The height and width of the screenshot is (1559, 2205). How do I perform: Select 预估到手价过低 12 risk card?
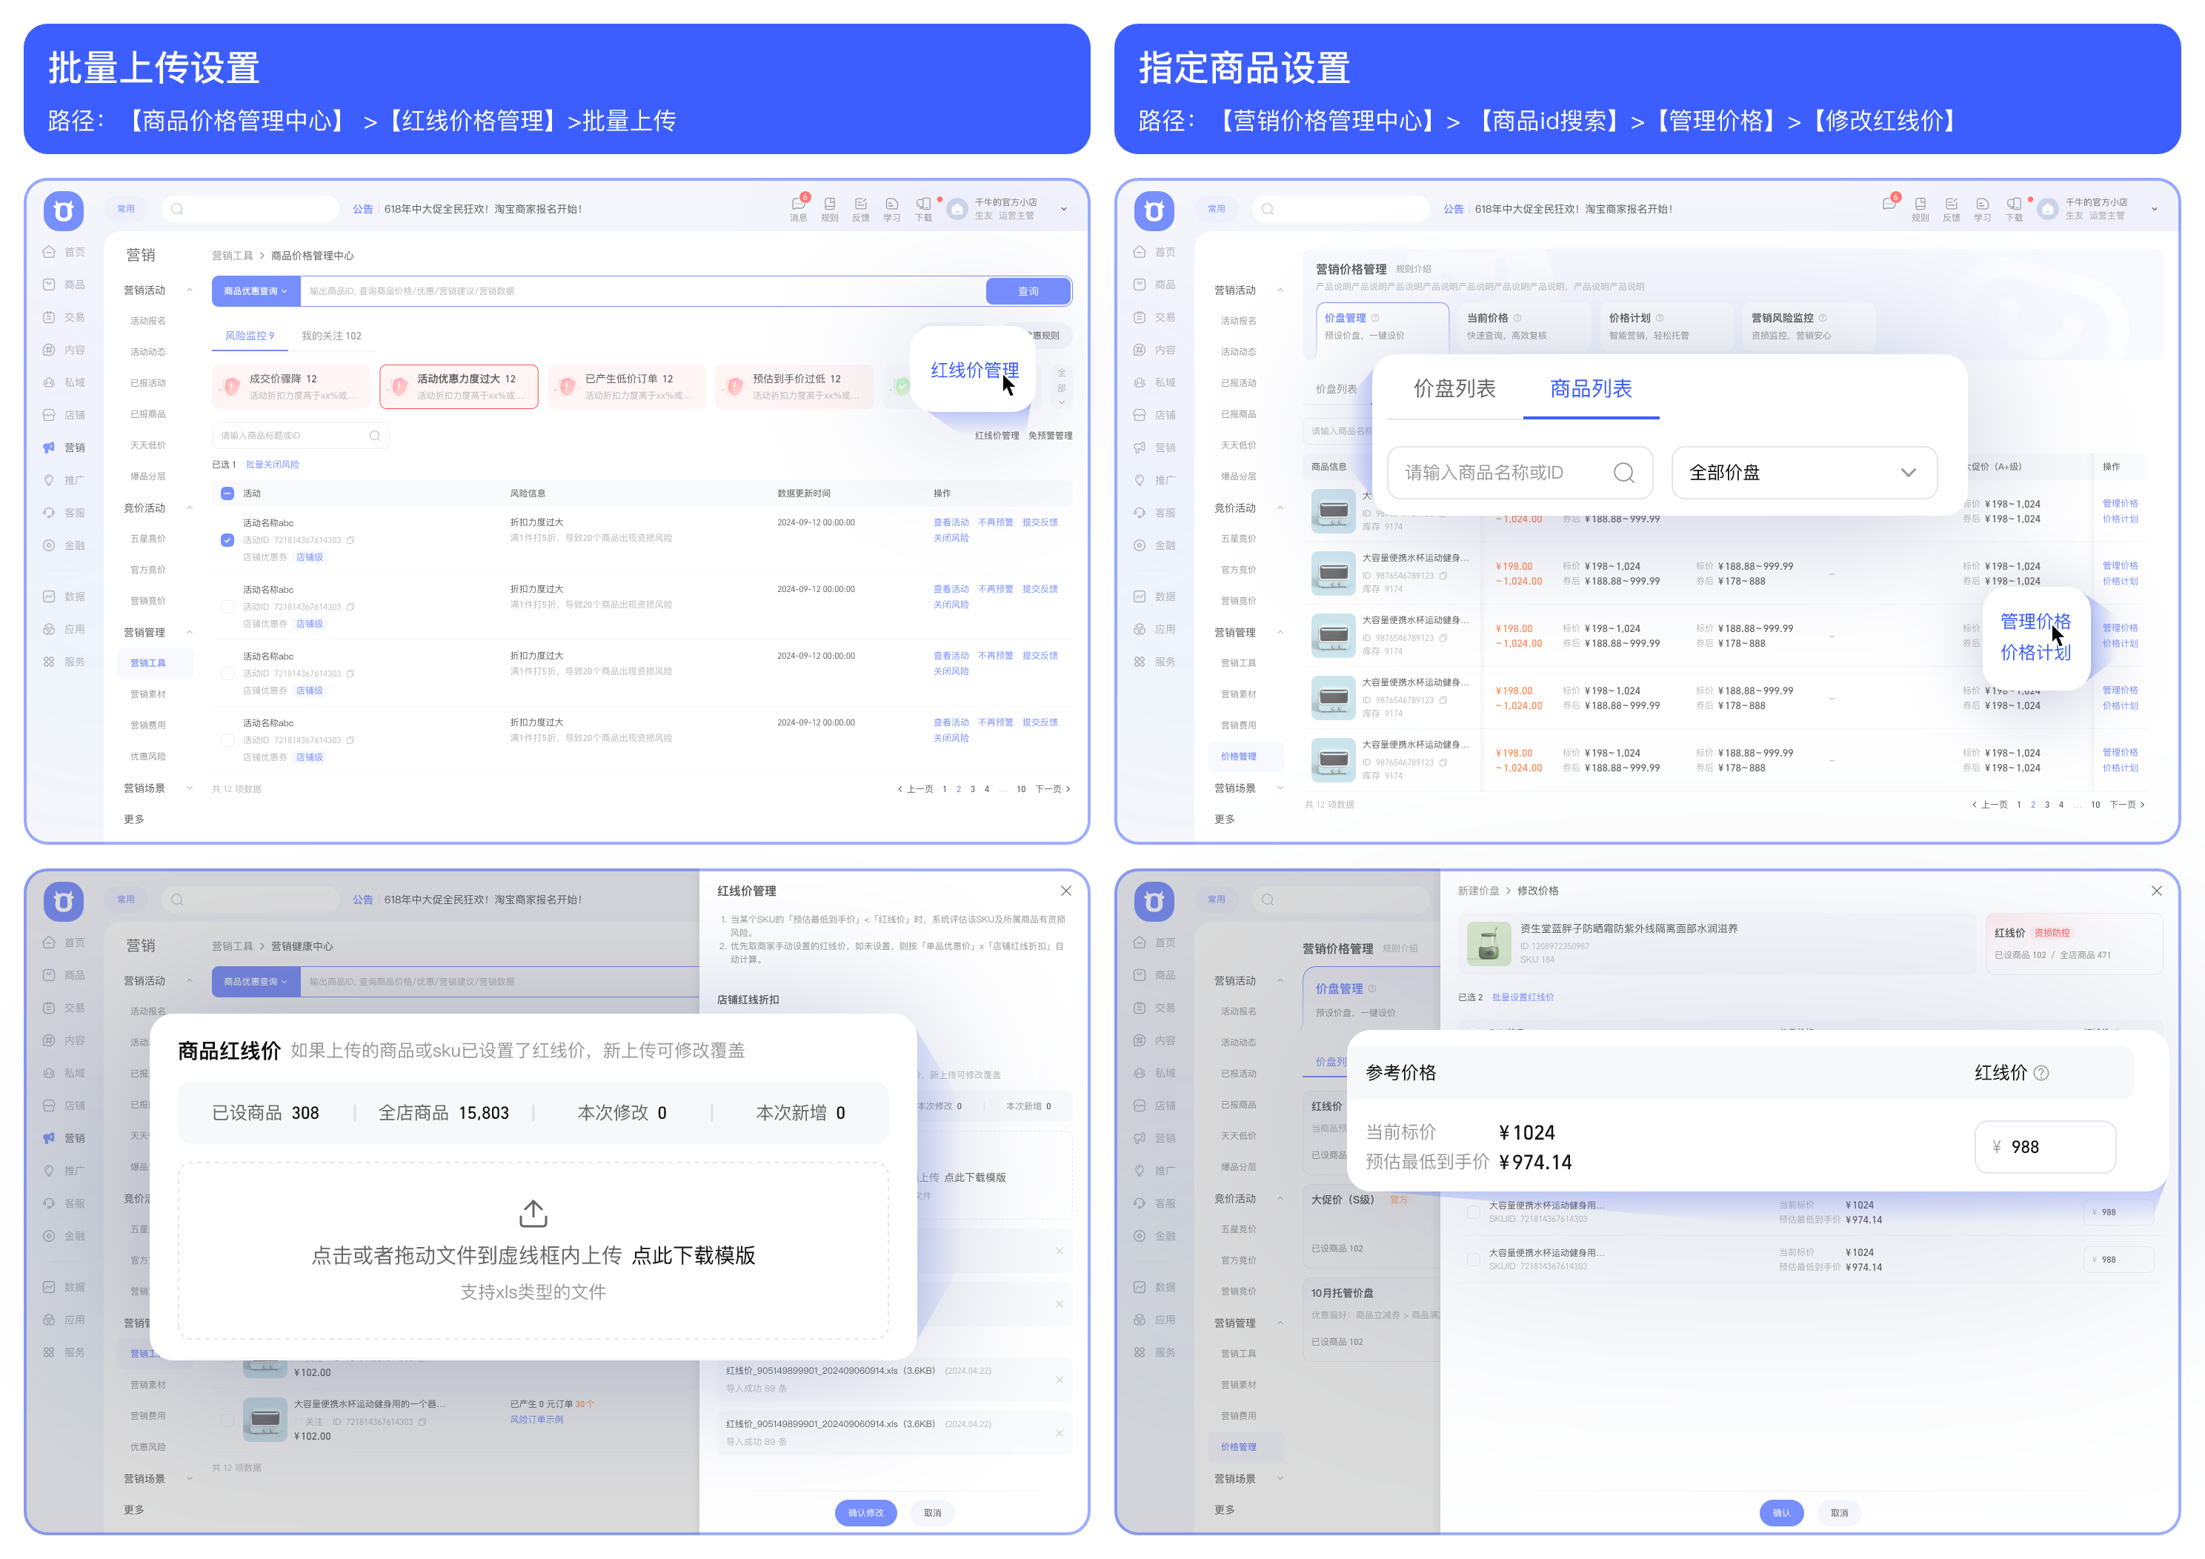pyautogui.click(x=794, y=386)
